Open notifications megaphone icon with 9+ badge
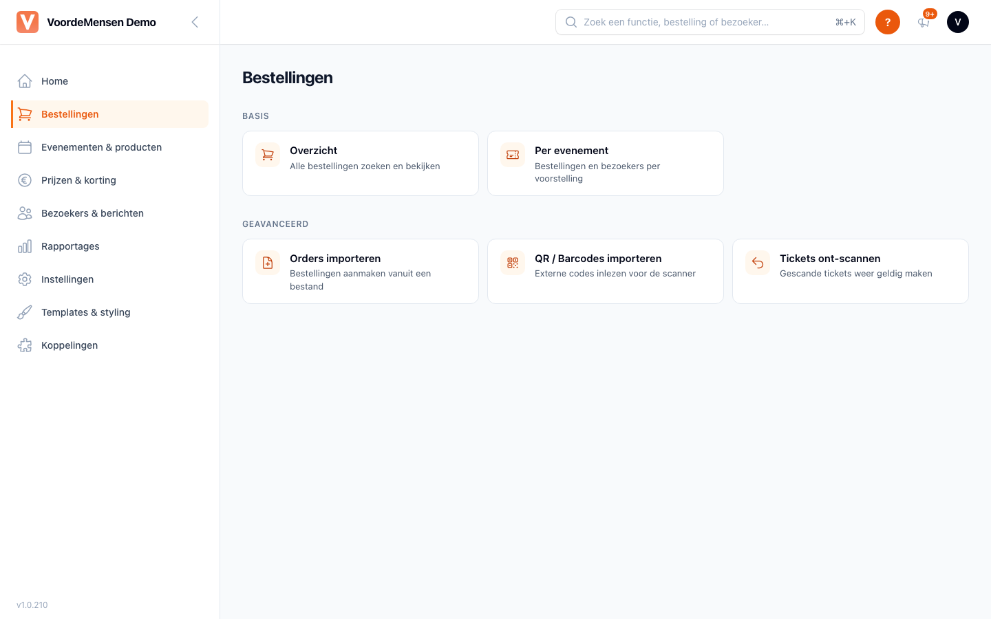The height and width of the screenshot is (619, 991). coord(924,22)
